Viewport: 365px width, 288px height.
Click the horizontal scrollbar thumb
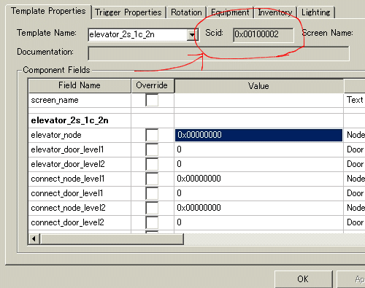coord(112,239)
